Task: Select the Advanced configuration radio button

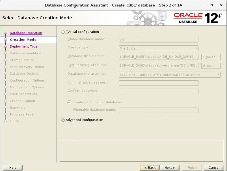Action: point(63,120)
